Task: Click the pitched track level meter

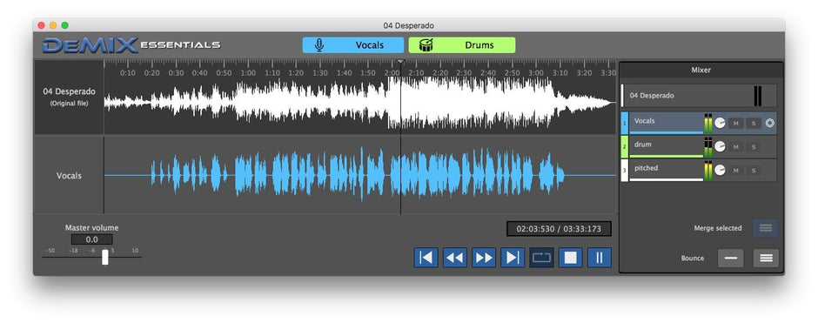Action: click(708, 170)
